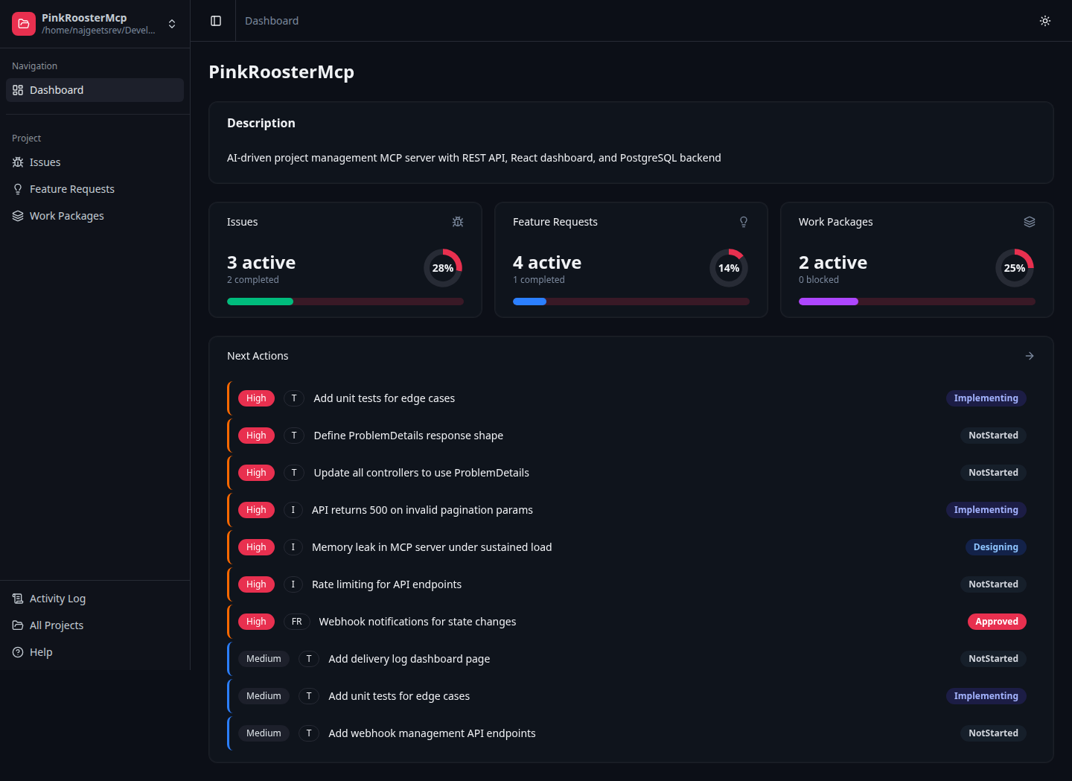Image resolution: width=1072 pixels, height=781 pixels.
Task: Click the folder icon beside All Projects
Action: point(18,625)
